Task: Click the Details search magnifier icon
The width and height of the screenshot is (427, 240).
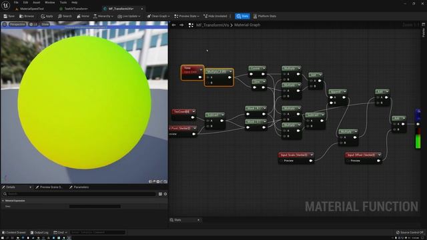Action: (x=5, y=194)
